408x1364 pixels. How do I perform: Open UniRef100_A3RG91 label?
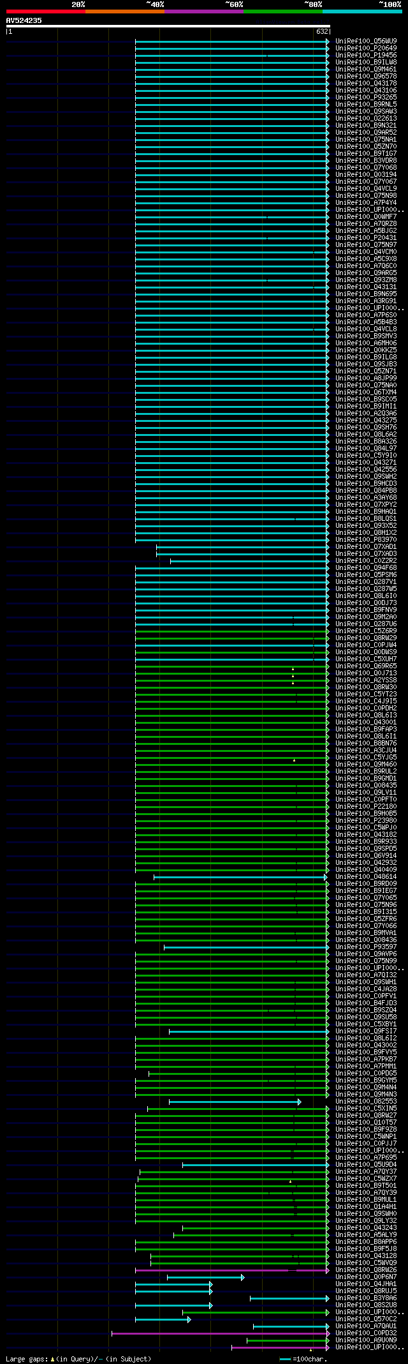[366, 301]
